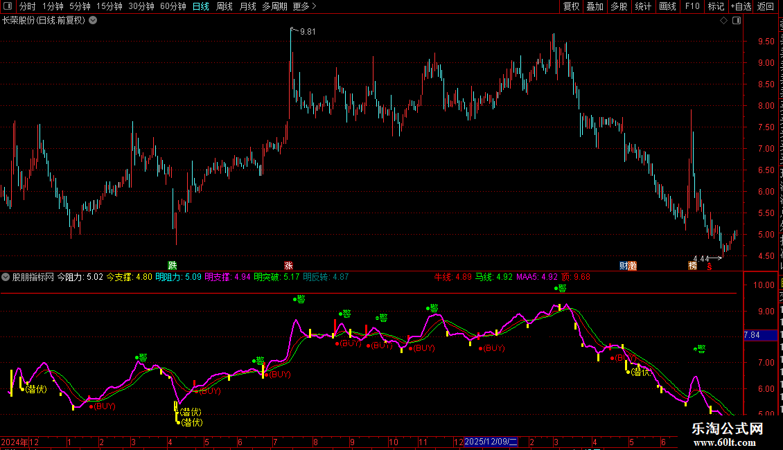The image size is (783, 450).
Task: Expand the 更多 periods menu
Action: [x=304, y=6]
